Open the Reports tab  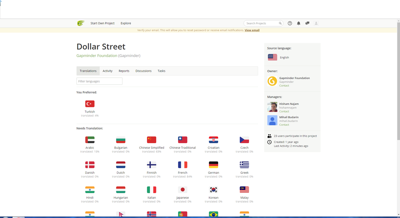point(124,71)
